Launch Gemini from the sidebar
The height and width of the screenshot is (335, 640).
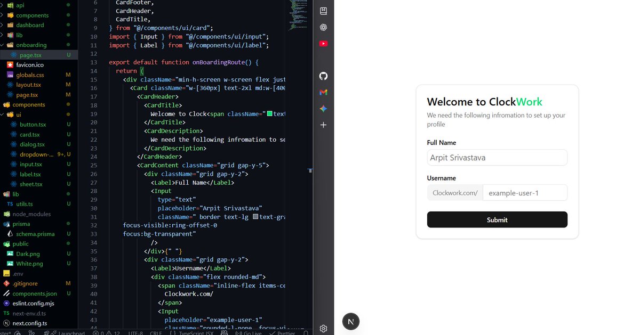[x=323, y=109]
